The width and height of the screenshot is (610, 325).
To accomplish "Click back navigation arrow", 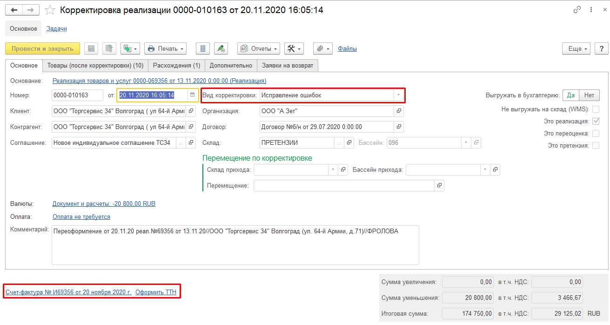I will click(x=14, y=10).
